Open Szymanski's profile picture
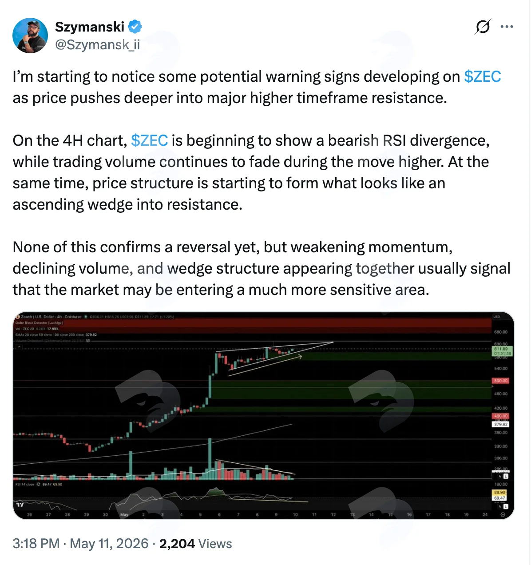This screenshot has width=531, height=565. [30, 36]
